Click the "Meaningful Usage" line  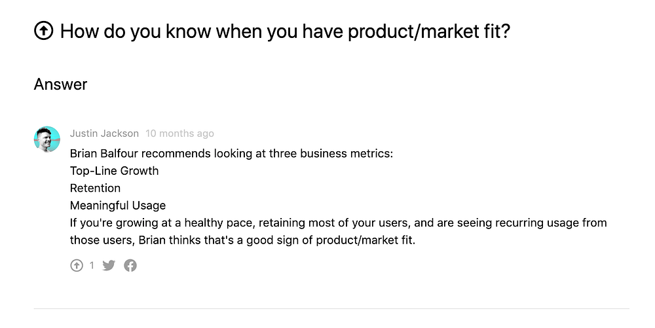(117, 206)
